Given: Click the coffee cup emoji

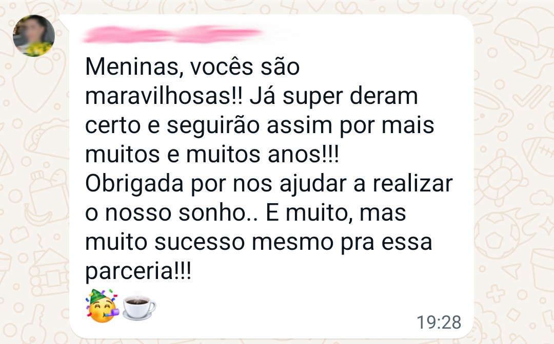Looking at the screenshot, I should [139, 307].
